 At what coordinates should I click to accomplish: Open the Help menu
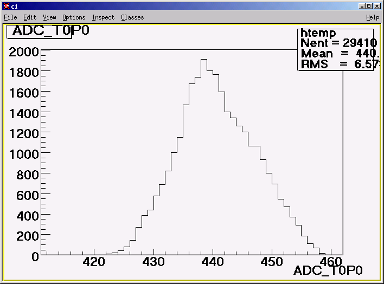[x=373, y=17]
